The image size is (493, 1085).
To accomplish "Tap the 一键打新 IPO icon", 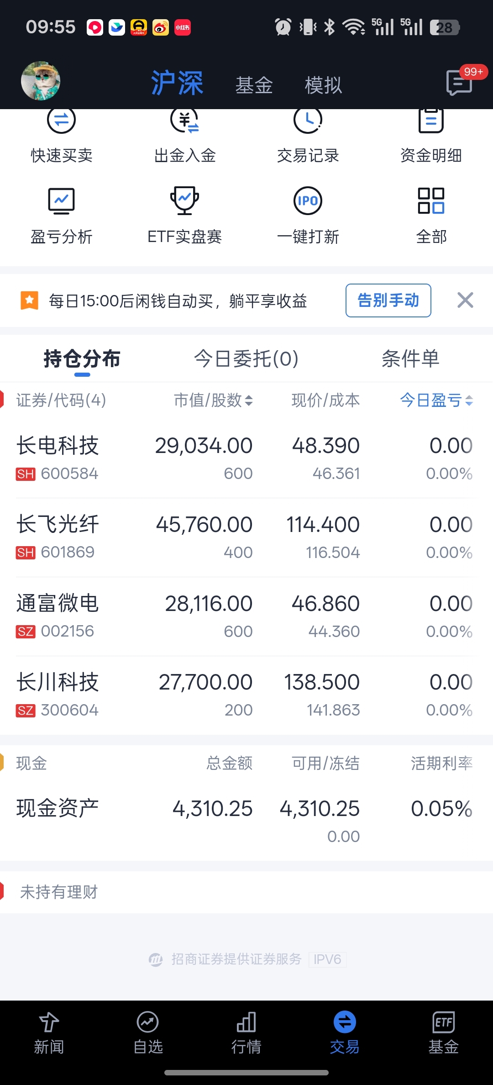I will (308, 201).
